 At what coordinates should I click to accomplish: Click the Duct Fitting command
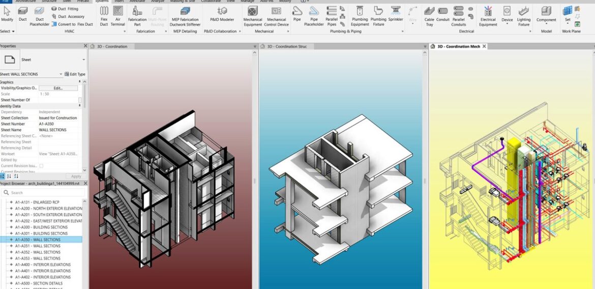pos(65,9)
